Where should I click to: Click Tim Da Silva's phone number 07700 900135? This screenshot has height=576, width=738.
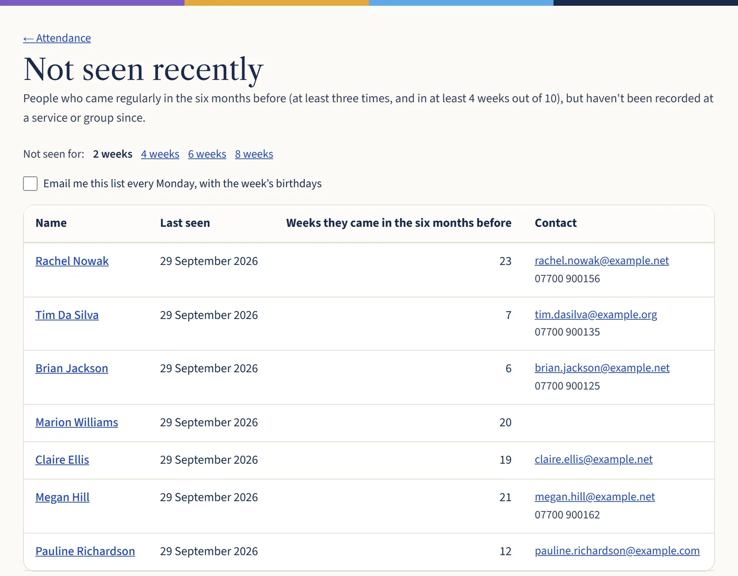click(x=567, y=332)
